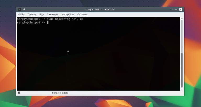
Task: Pin the Konsole window on all desktops
Action: (x=24, y=9)
